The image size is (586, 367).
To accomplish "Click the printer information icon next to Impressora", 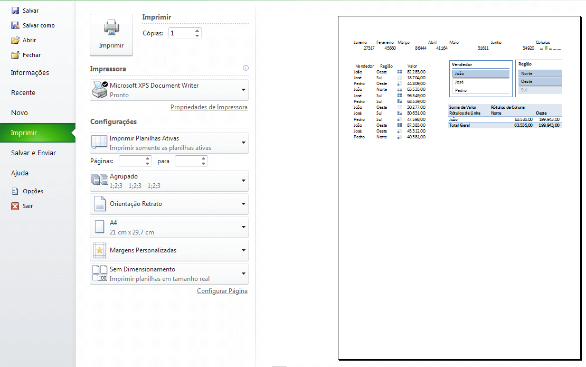I will pos(245,68).
